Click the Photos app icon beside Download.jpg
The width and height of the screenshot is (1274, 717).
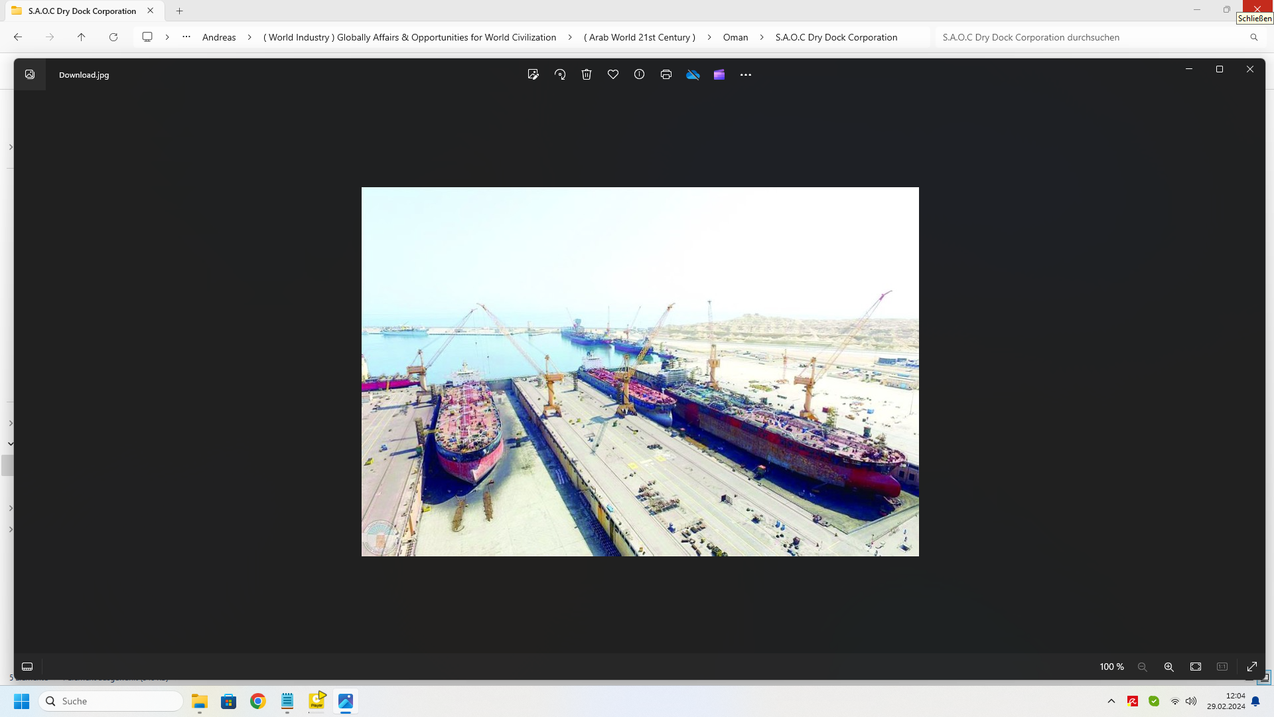[x=30, y=74]
